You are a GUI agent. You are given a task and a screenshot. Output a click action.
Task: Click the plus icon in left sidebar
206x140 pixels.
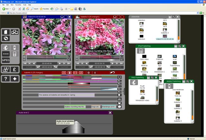pos(15,79)
